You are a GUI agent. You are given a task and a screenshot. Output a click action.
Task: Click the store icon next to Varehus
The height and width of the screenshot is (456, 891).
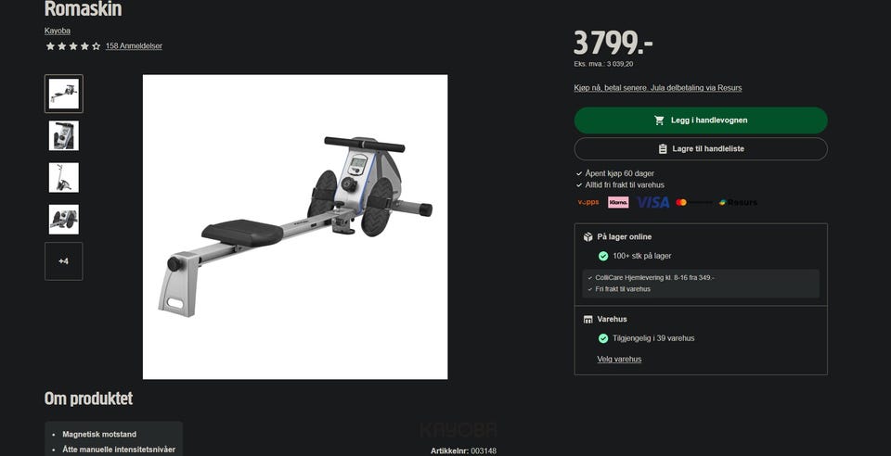click(x=588, y=320)
